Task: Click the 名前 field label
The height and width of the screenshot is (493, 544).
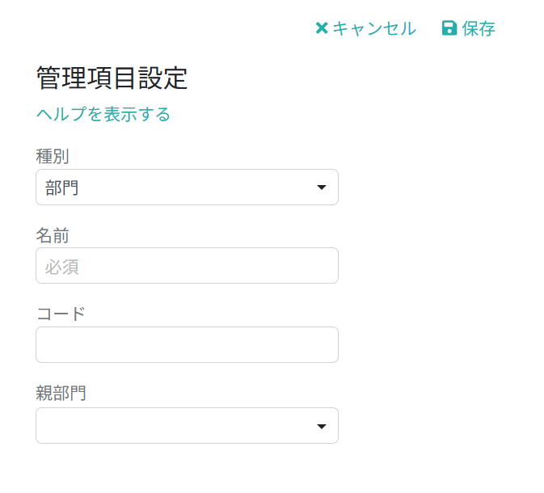Action: (52, 235)
